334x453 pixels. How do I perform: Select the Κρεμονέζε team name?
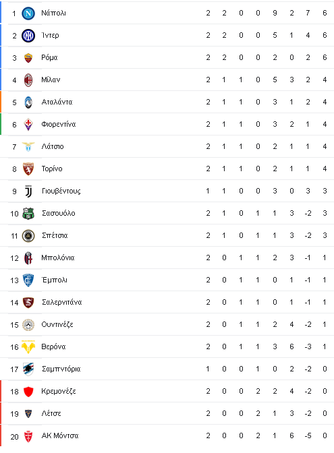(x=59, y=391)
